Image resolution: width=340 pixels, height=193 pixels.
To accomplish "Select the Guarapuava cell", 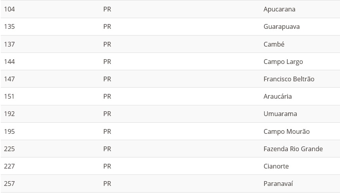I will point(281,26).
